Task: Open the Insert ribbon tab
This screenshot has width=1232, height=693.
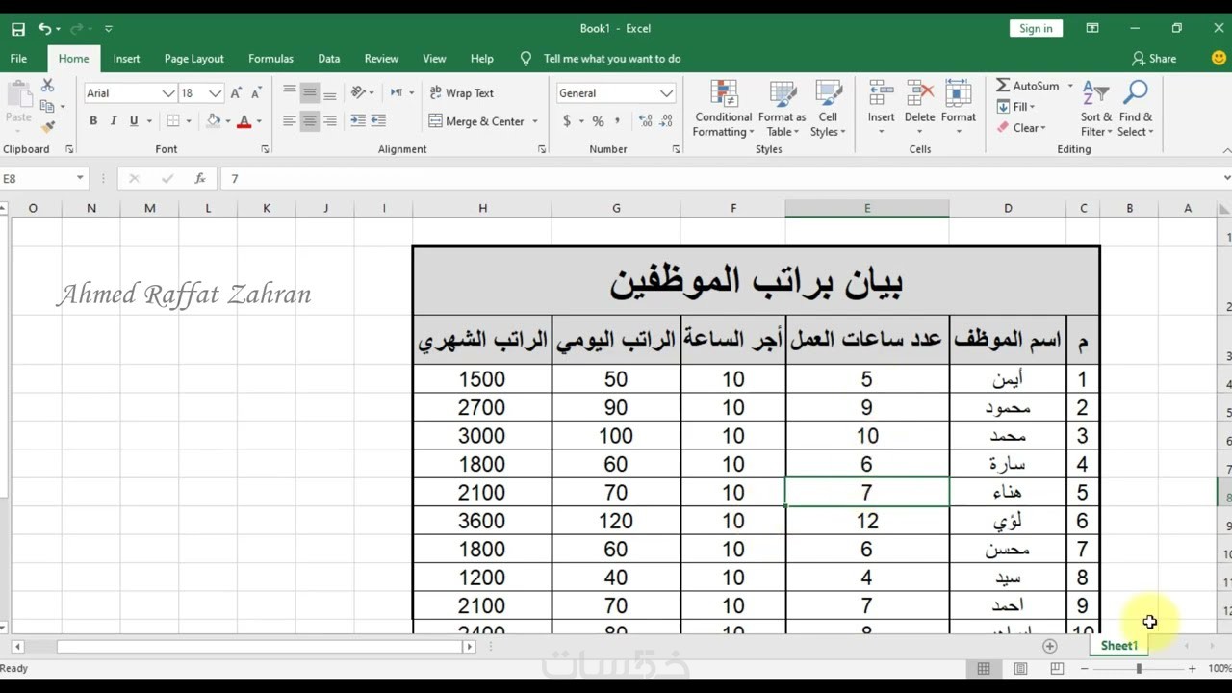Action: (x=126, y=59)
